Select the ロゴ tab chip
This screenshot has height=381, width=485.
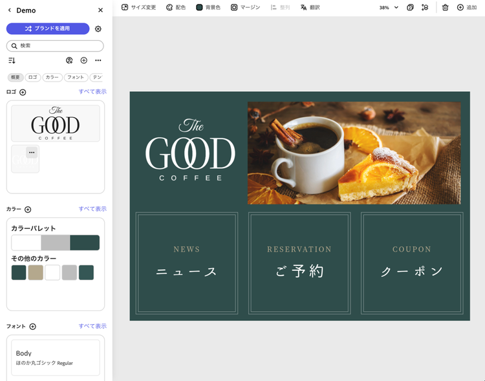point(33,78)
